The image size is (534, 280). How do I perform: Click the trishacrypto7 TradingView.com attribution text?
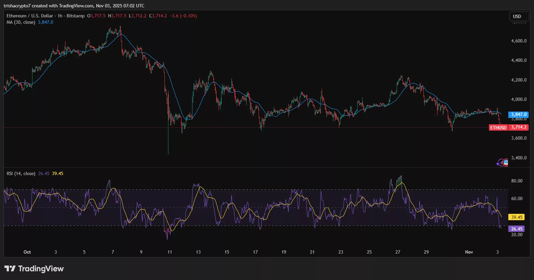point(74,6)
